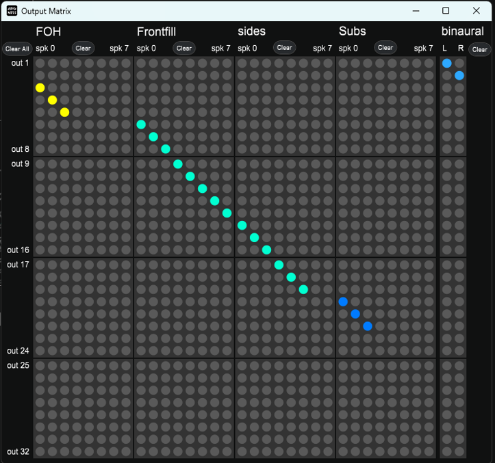Clear the Frontfill group routing
This screenshot has height=463, width=495.
pos(184,49)
